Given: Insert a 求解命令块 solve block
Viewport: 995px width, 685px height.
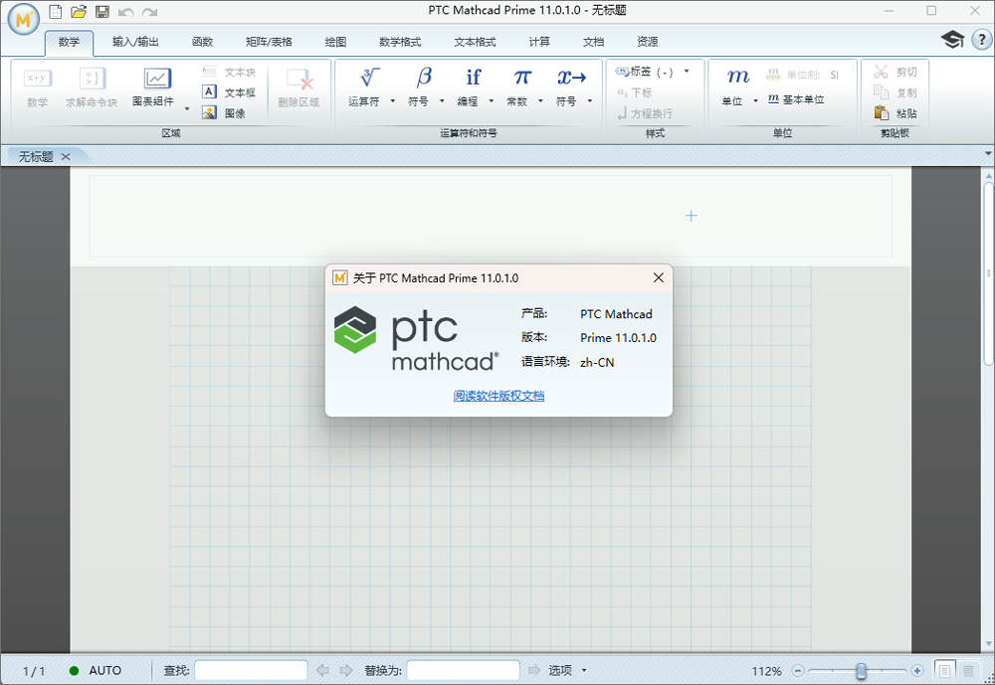Looking at the screenshot, I should click(92, 88).
